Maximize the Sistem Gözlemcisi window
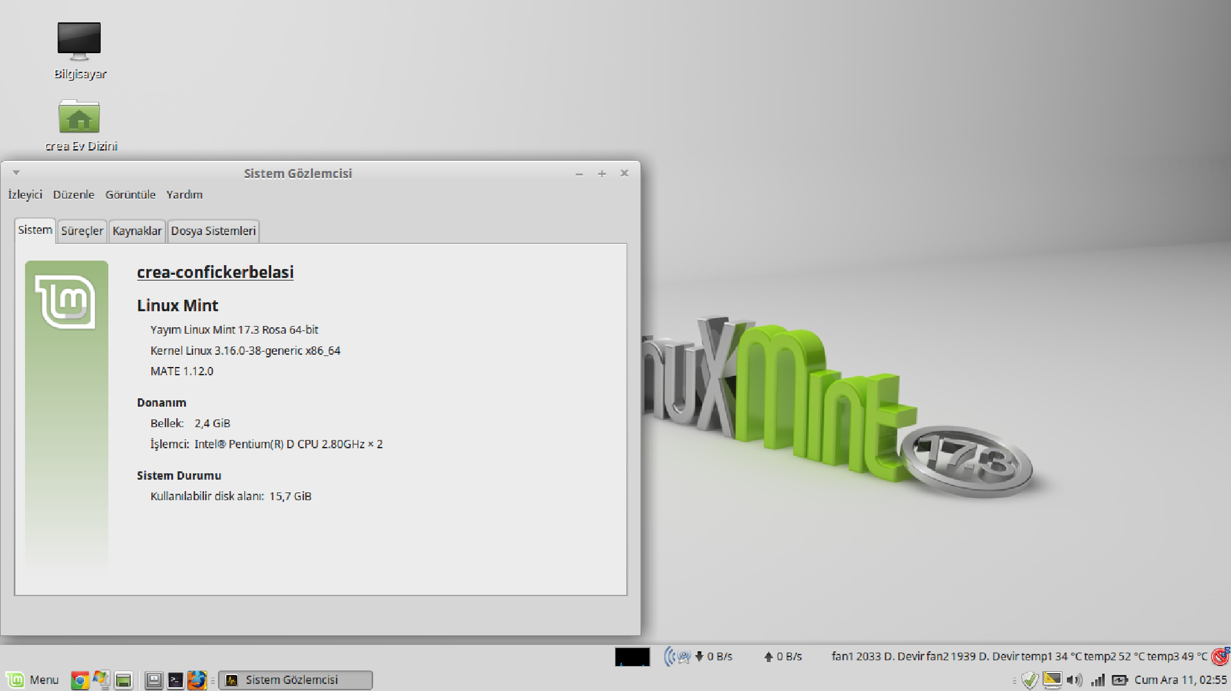The height and width of the screenshot is (691, 1231). 602,174
